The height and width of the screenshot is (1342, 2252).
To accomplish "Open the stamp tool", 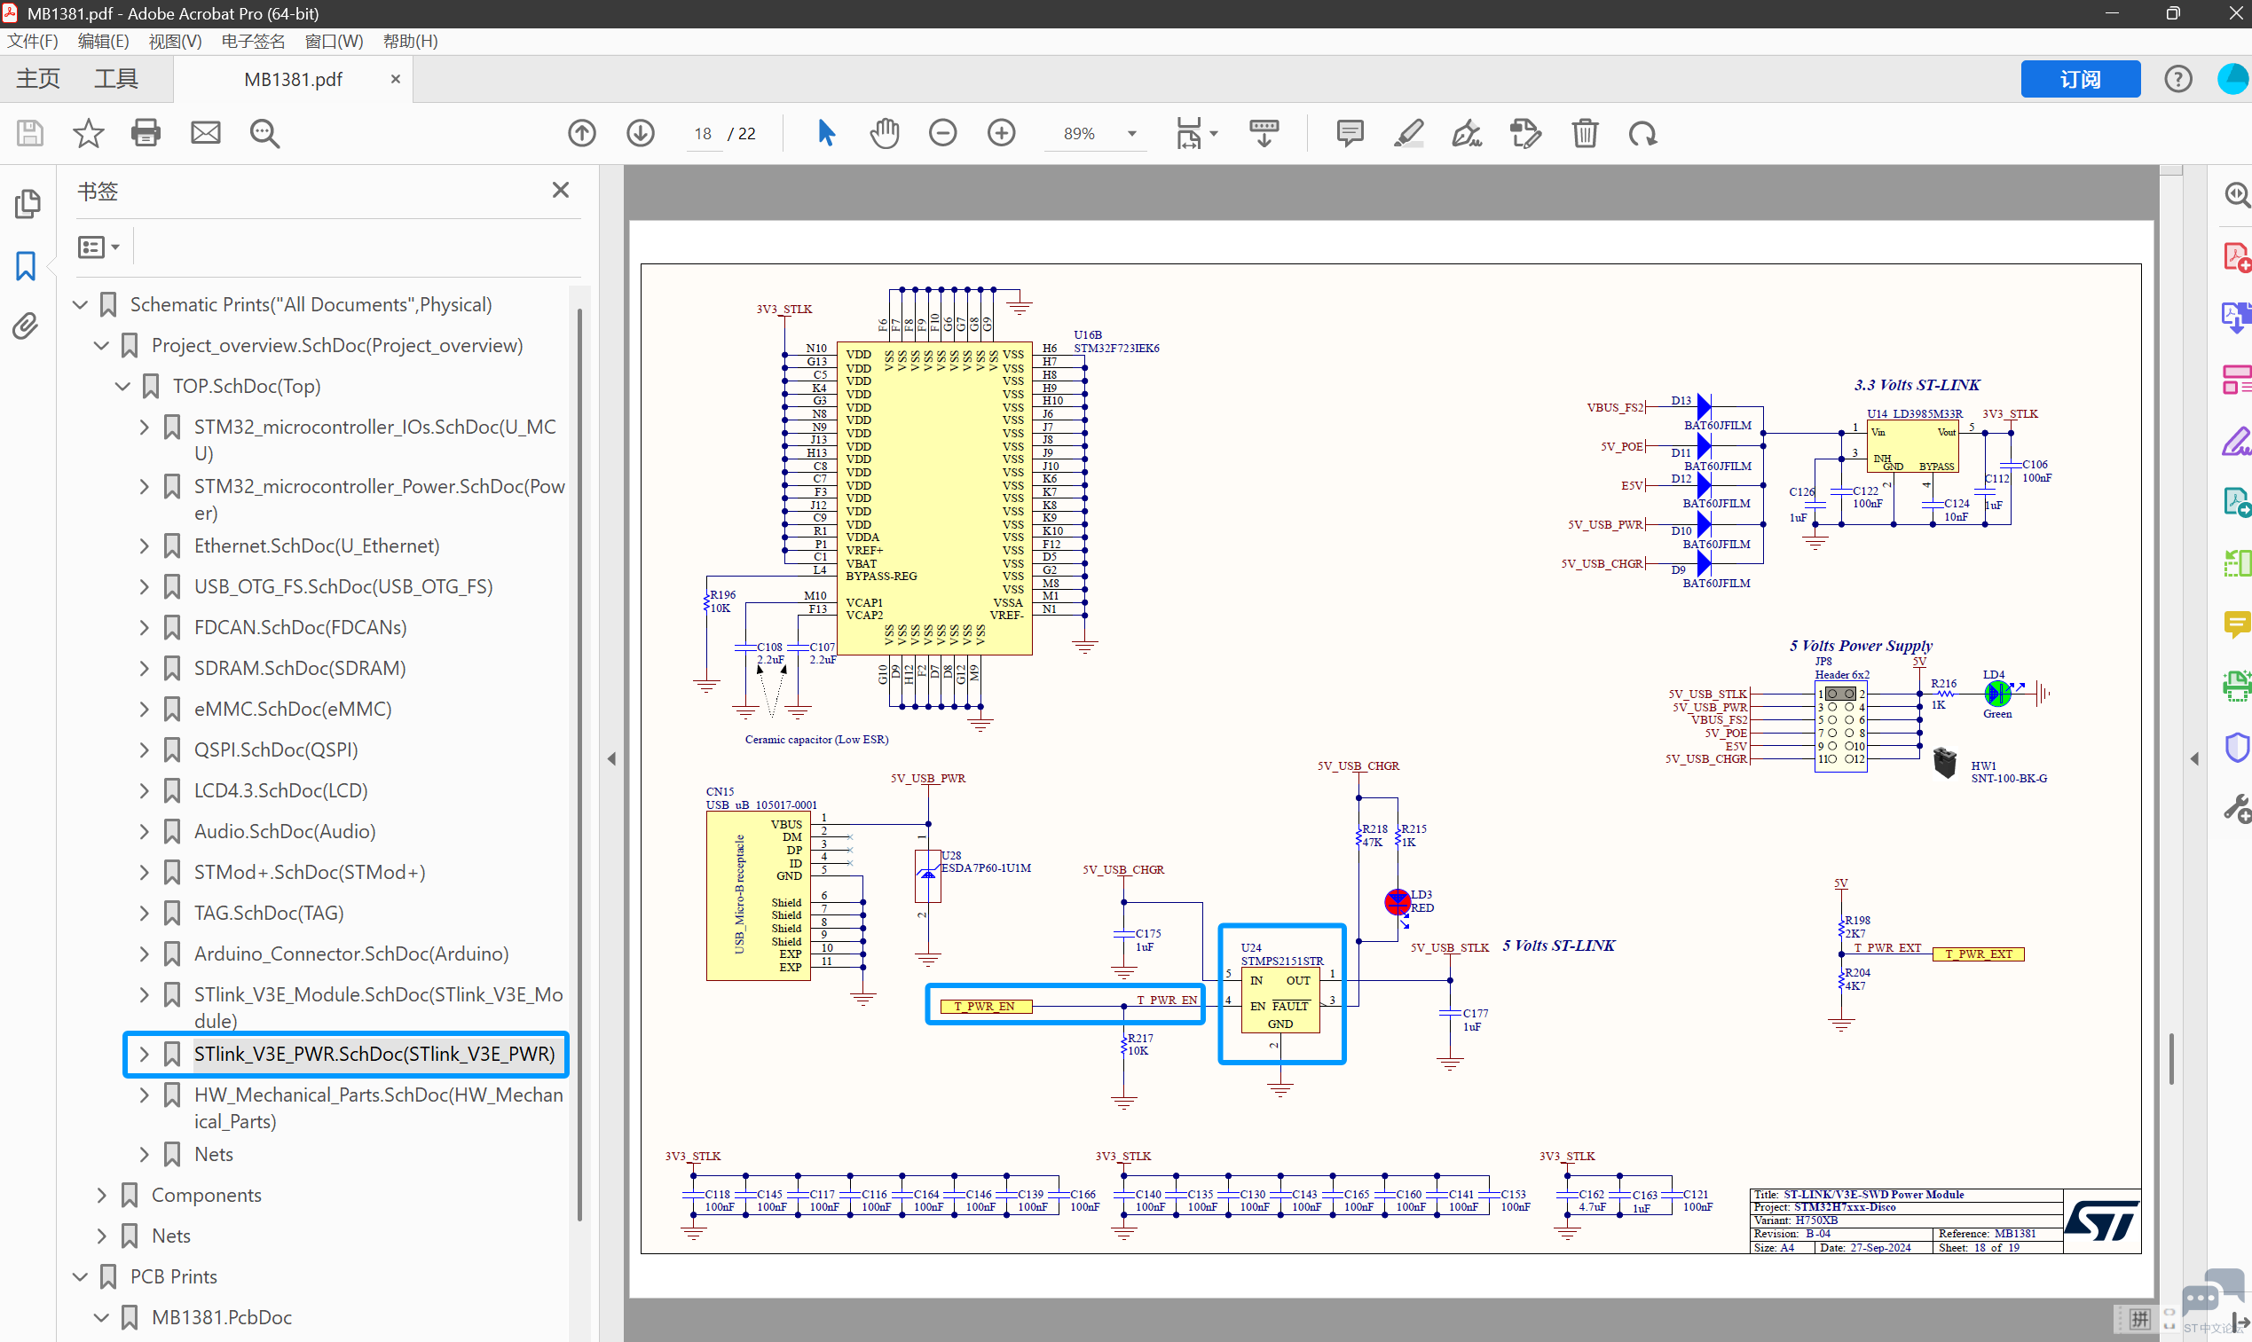I will 1526,134.
